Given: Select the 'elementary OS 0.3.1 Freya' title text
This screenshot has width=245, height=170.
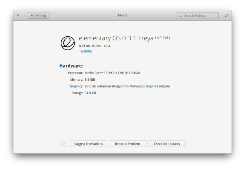Looking at the screenshot, I should (116, 38).
